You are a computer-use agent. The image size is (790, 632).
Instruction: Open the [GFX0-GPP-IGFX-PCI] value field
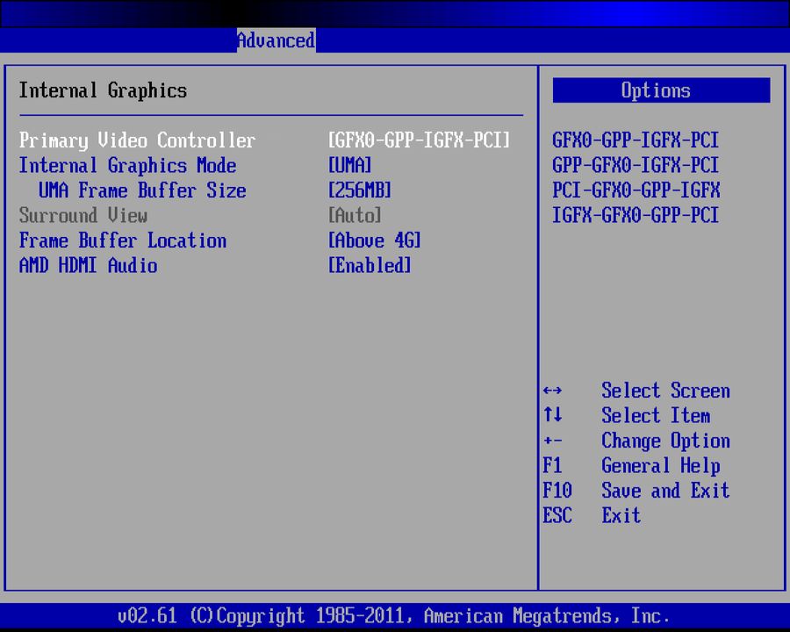click(418, 140)
